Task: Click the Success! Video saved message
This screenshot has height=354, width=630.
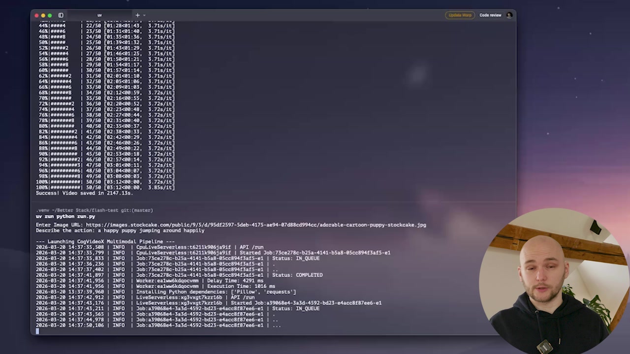Action: tap(84, 193)
